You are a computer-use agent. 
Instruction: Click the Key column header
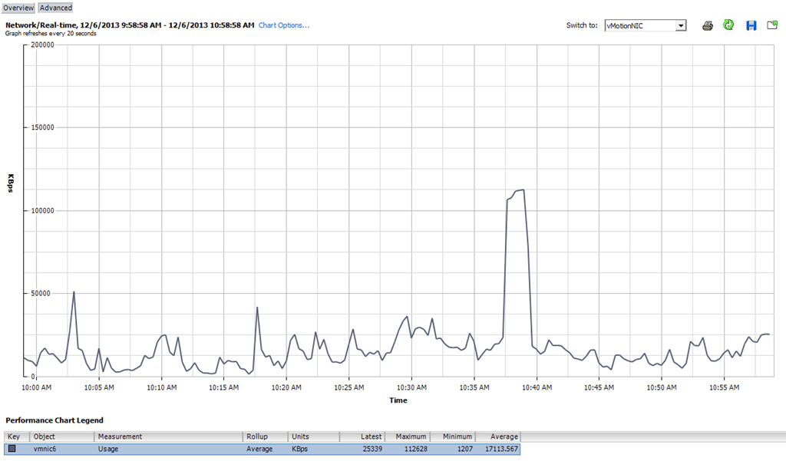tap(17, 436)
